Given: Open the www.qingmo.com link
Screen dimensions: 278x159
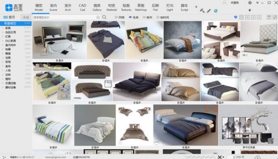Looking at the screenshot, I should click(56, 157).
